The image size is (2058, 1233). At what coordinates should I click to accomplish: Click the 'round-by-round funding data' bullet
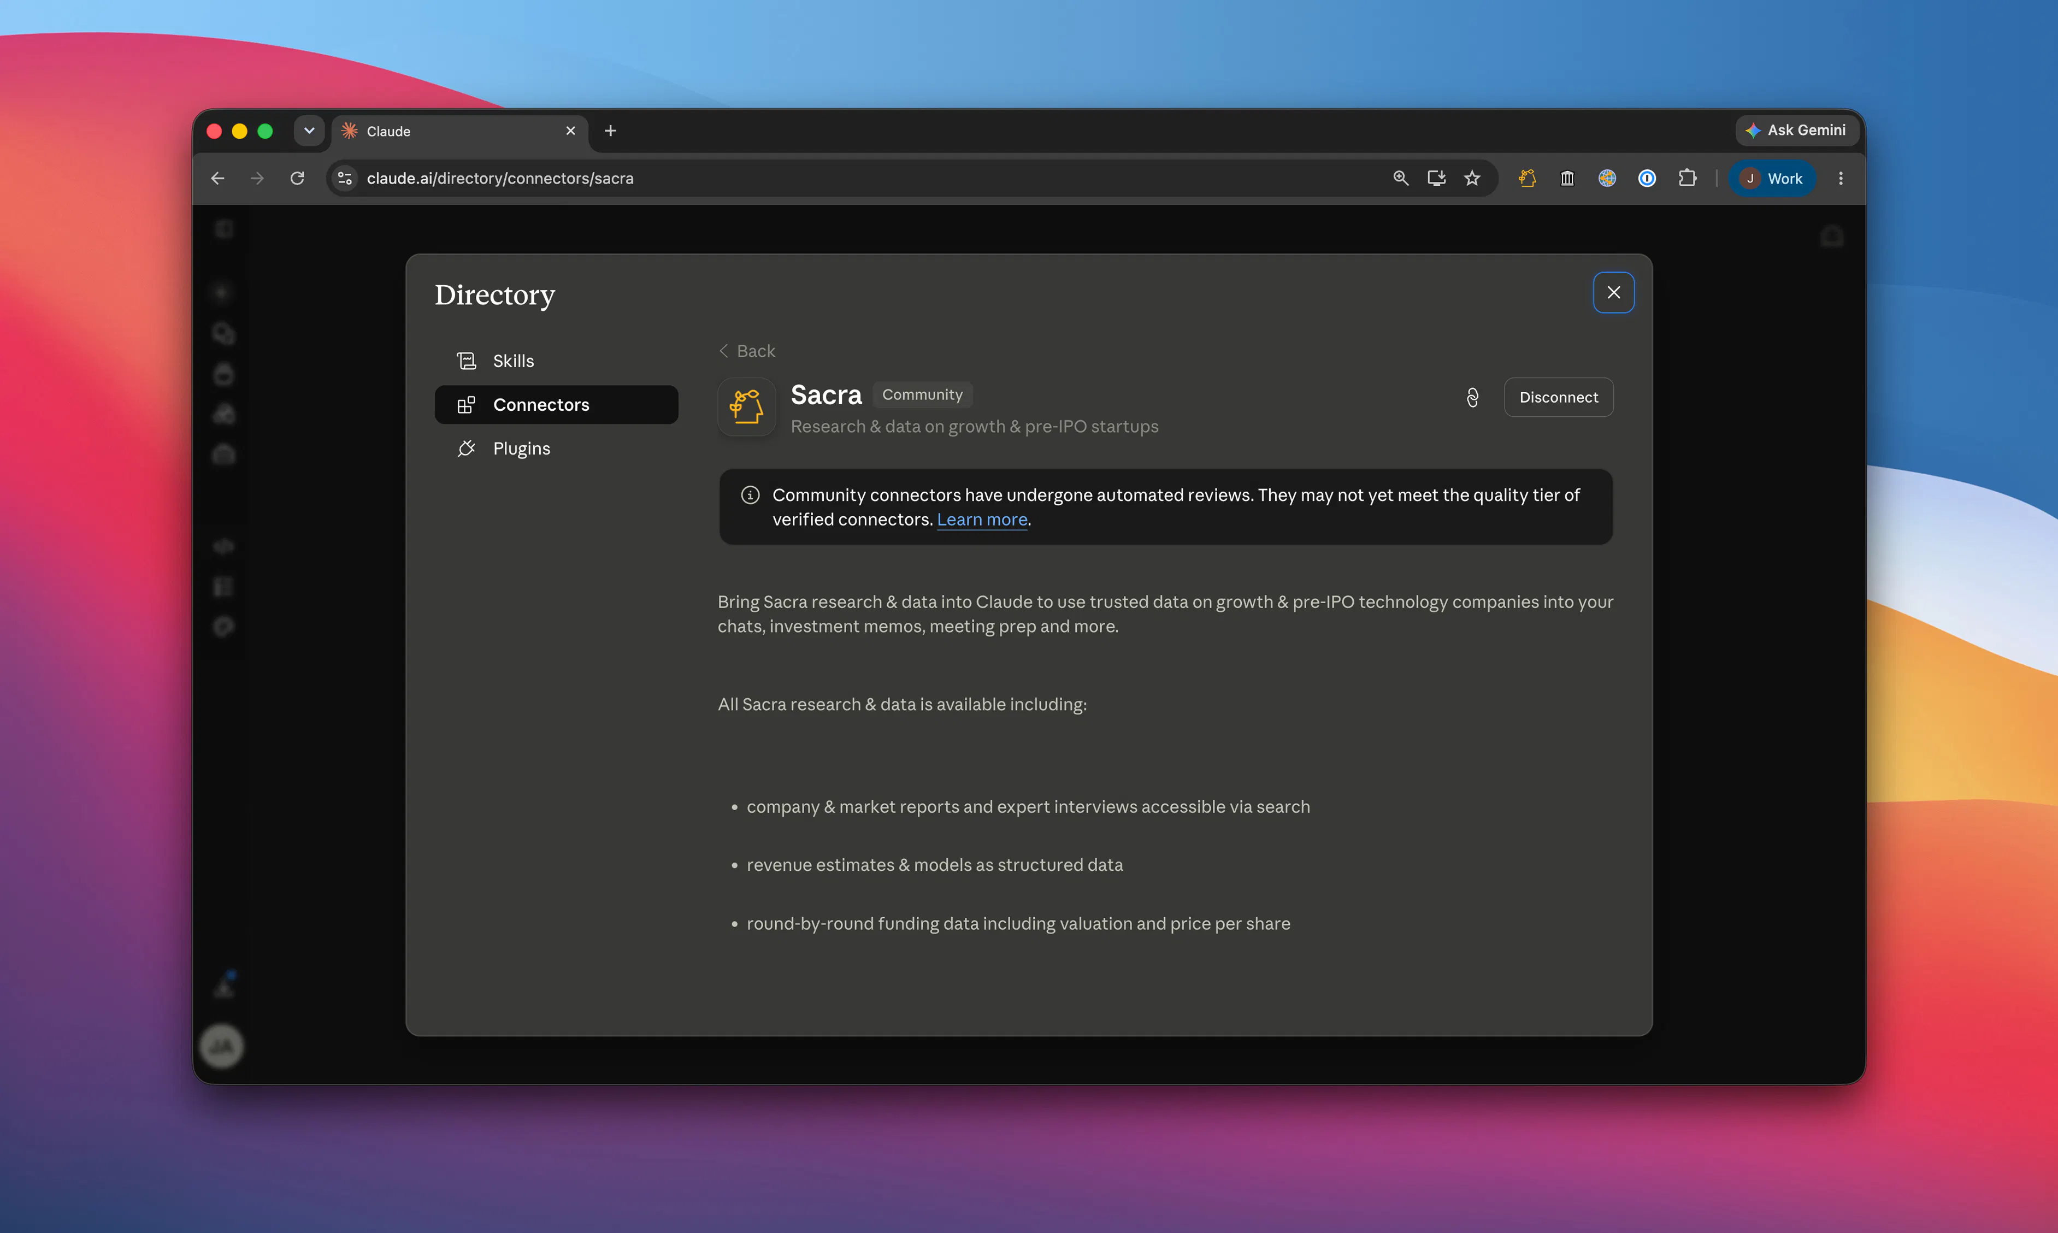[1018, 924]
